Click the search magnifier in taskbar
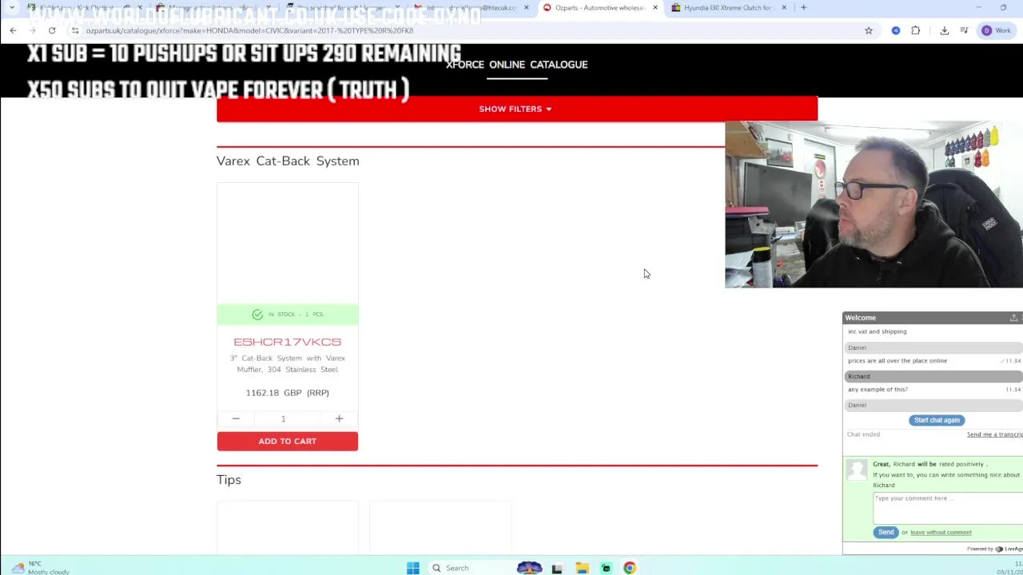Viewport: 1023px width, 575px height. click(436, 568)
